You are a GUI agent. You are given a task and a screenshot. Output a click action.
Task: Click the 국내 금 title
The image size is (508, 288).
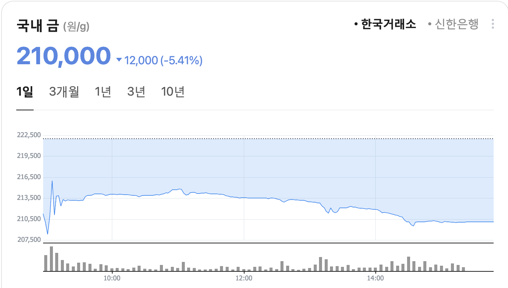pos(37,26)
